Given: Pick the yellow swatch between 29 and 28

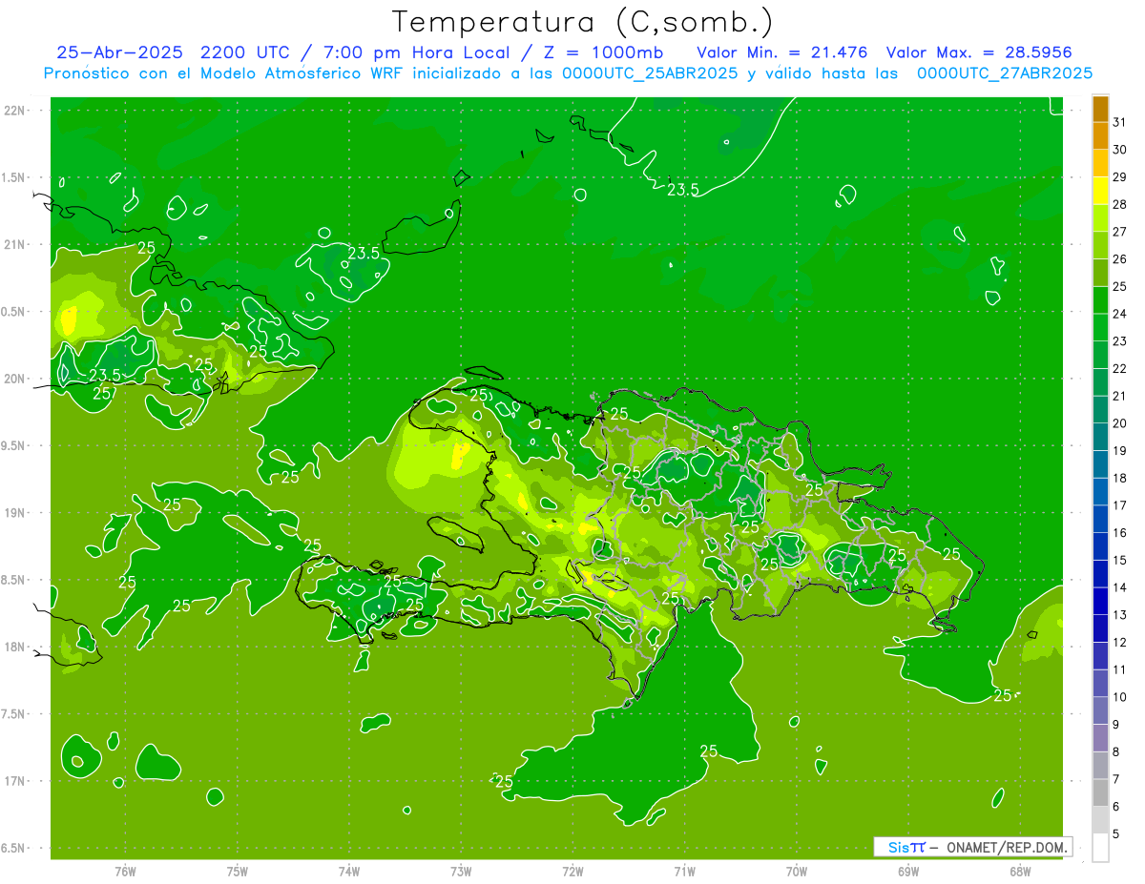Looking at the screenshot, I should point(1100,191).
